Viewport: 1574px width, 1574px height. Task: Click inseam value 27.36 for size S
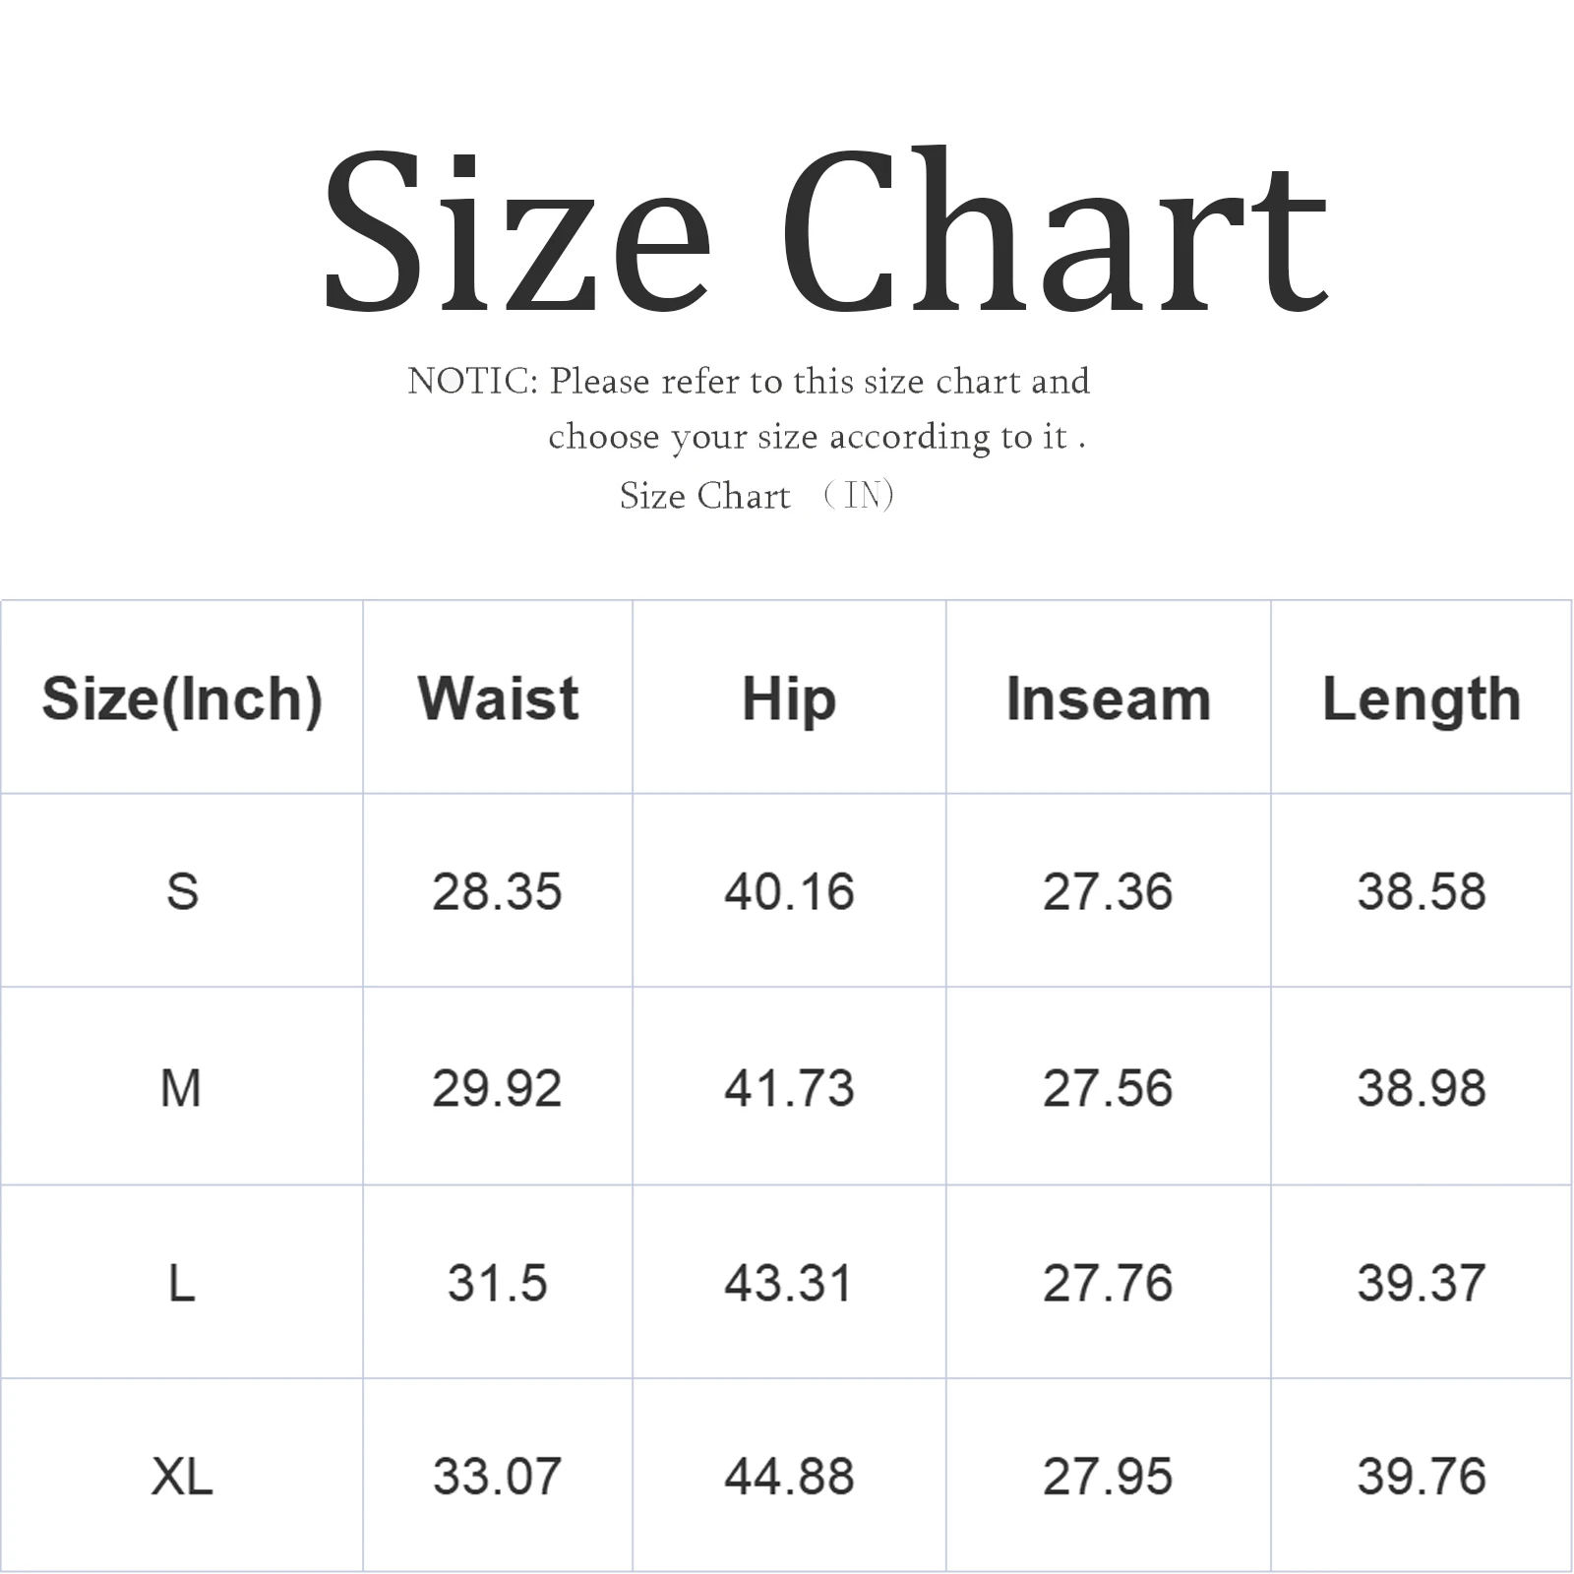click(1108, 892)
